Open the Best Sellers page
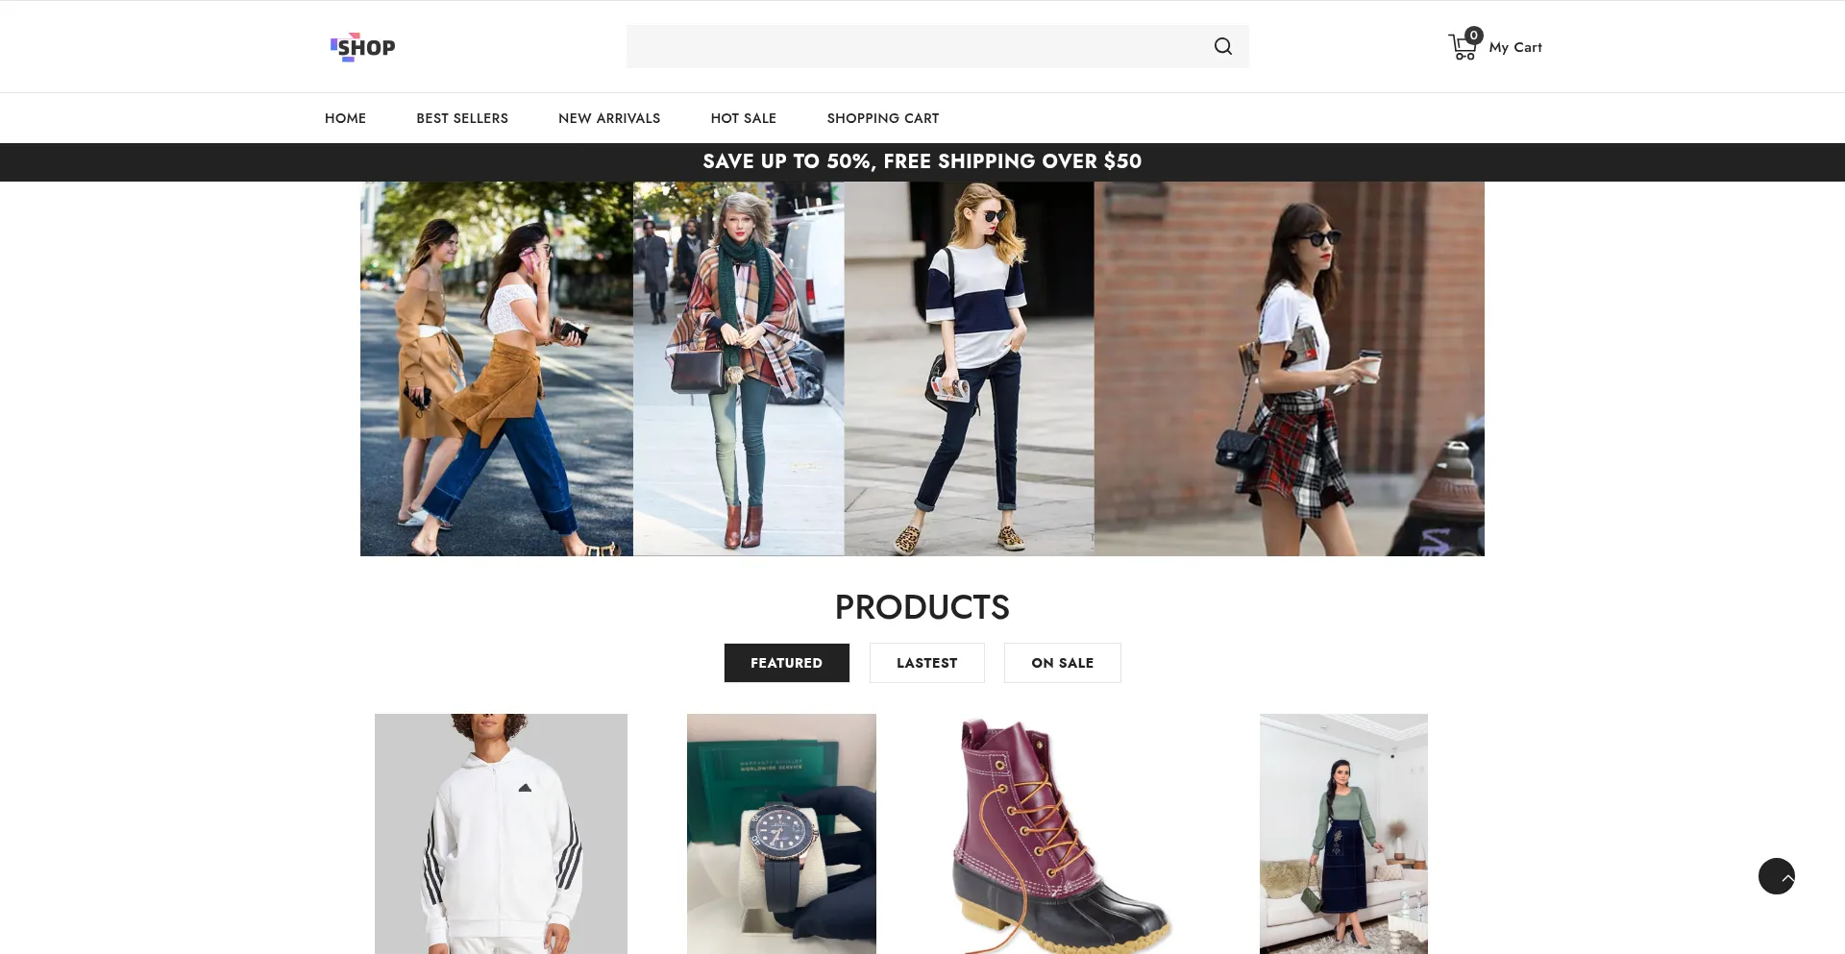 point(462,118)
